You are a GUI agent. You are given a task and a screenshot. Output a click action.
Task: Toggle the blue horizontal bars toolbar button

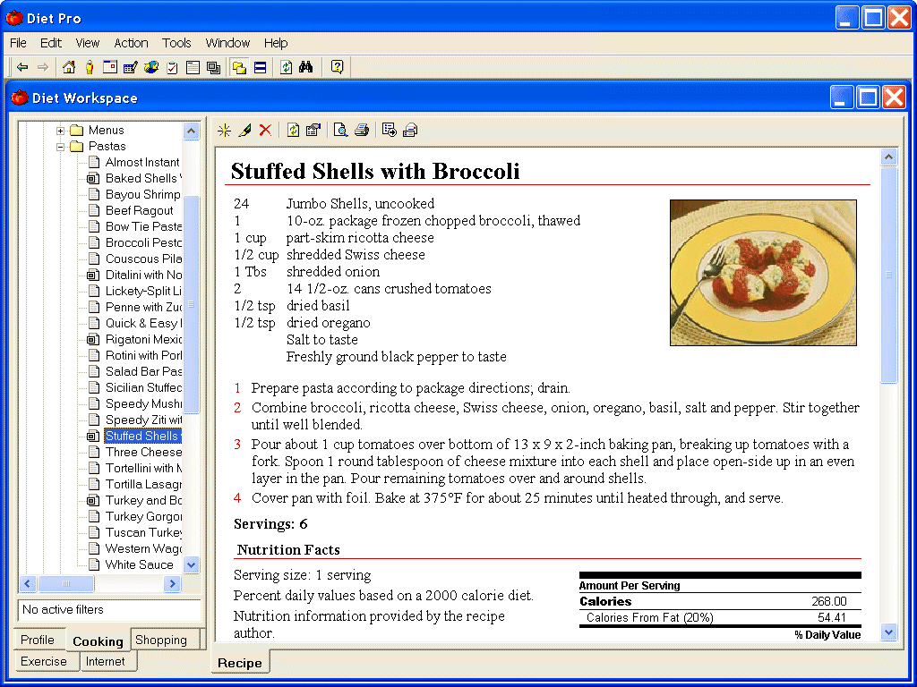tap(260, 67)
